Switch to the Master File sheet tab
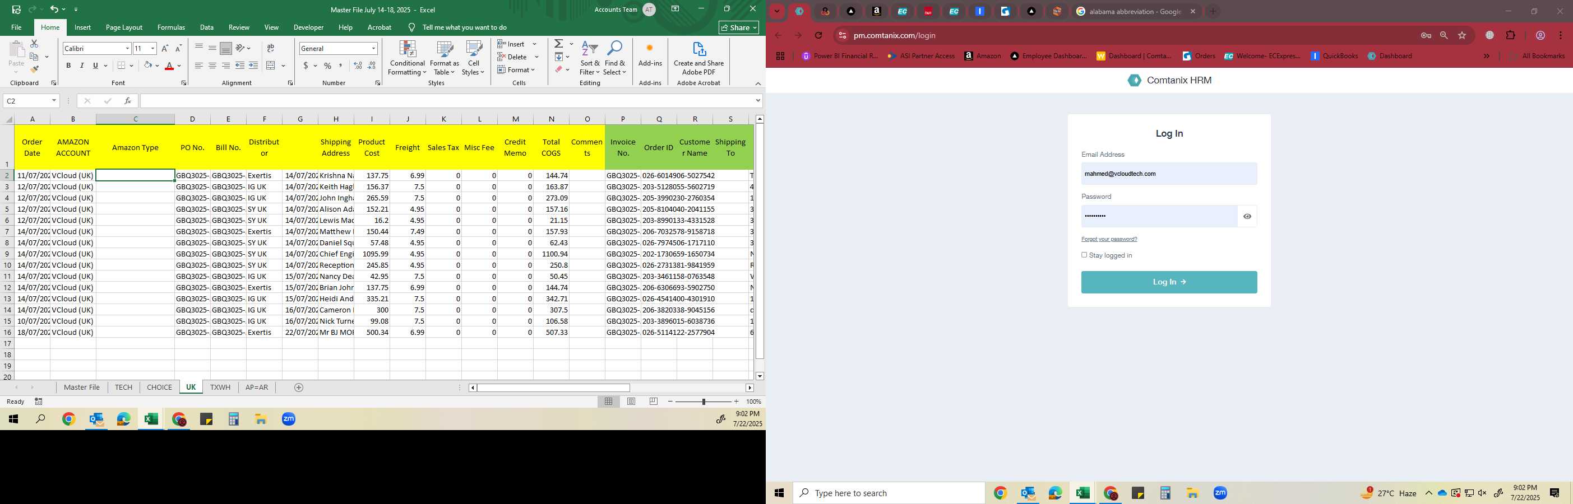 pyautogui.click(x=82, y=388)
